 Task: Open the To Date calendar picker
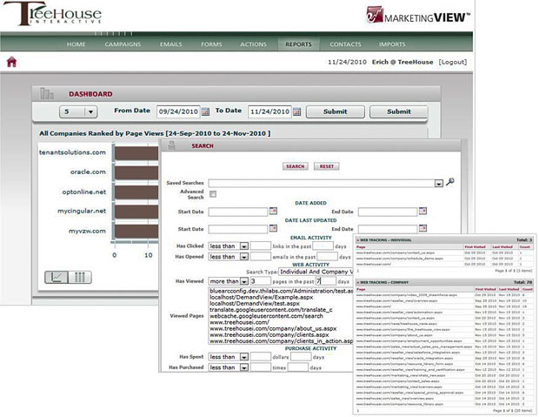click(297, 111)
